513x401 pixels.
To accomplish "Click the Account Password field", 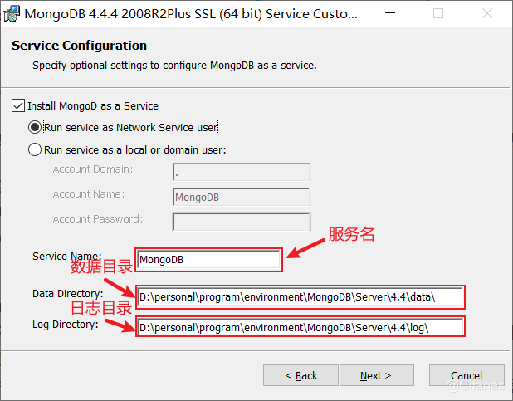I will click(241, 222).
